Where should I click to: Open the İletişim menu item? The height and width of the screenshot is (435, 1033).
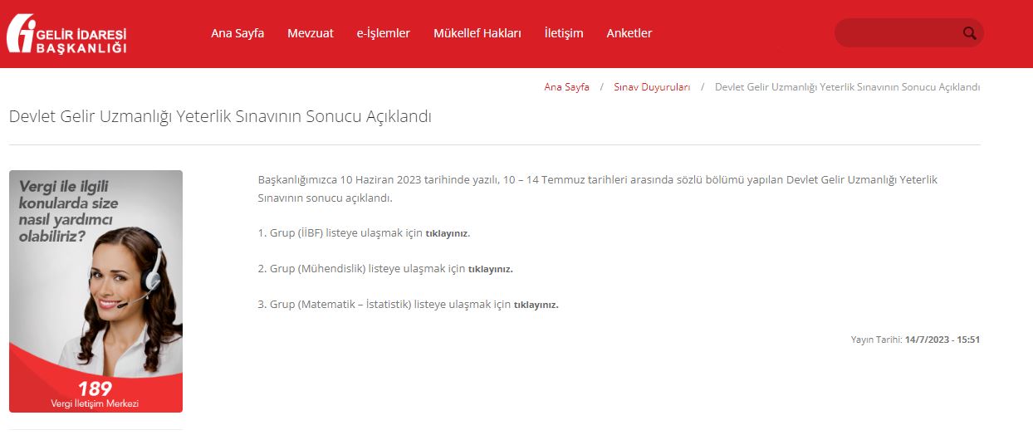[564, 33]
